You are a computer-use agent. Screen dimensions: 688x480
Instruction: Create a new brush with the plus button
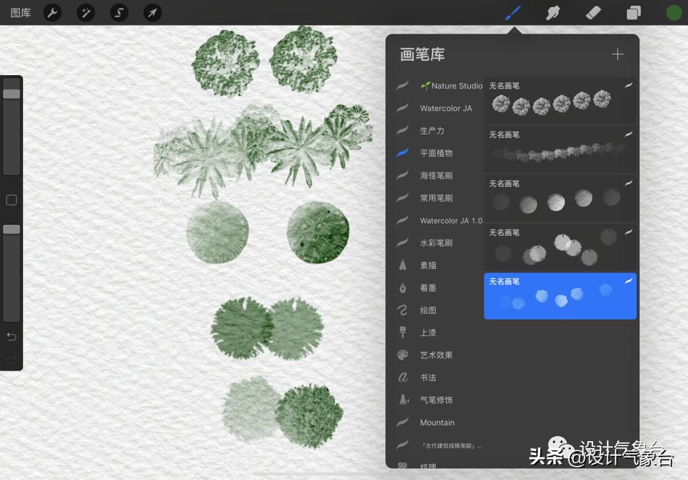click(x=617, y=54)
